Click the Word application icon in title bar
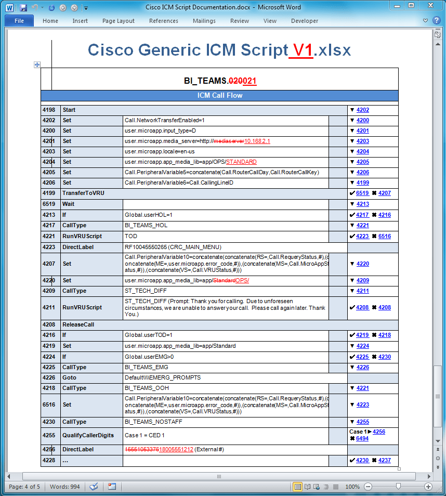Viewport: 446px width, 496px height. tap(9, 8)
